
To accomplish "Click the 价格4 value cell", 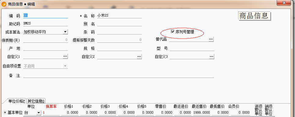I will point(127,113).
